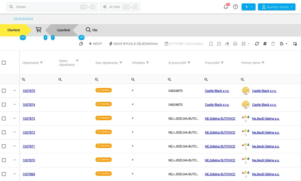The width and height of the screenshot is (301, 181).
Task: Click the reload icon left of NOVÝ
Action: 81,44
